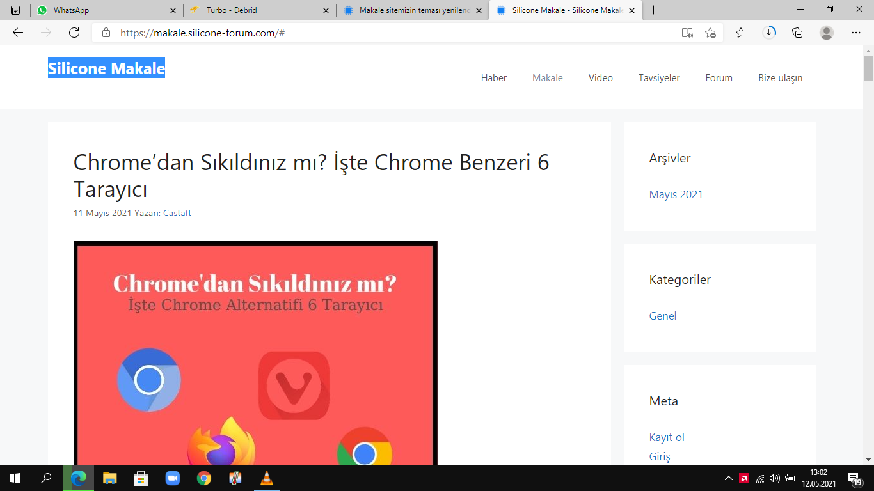Click the profile avatar icon
The width and height of the screenshot is (874, 491).
click(827, 33)
